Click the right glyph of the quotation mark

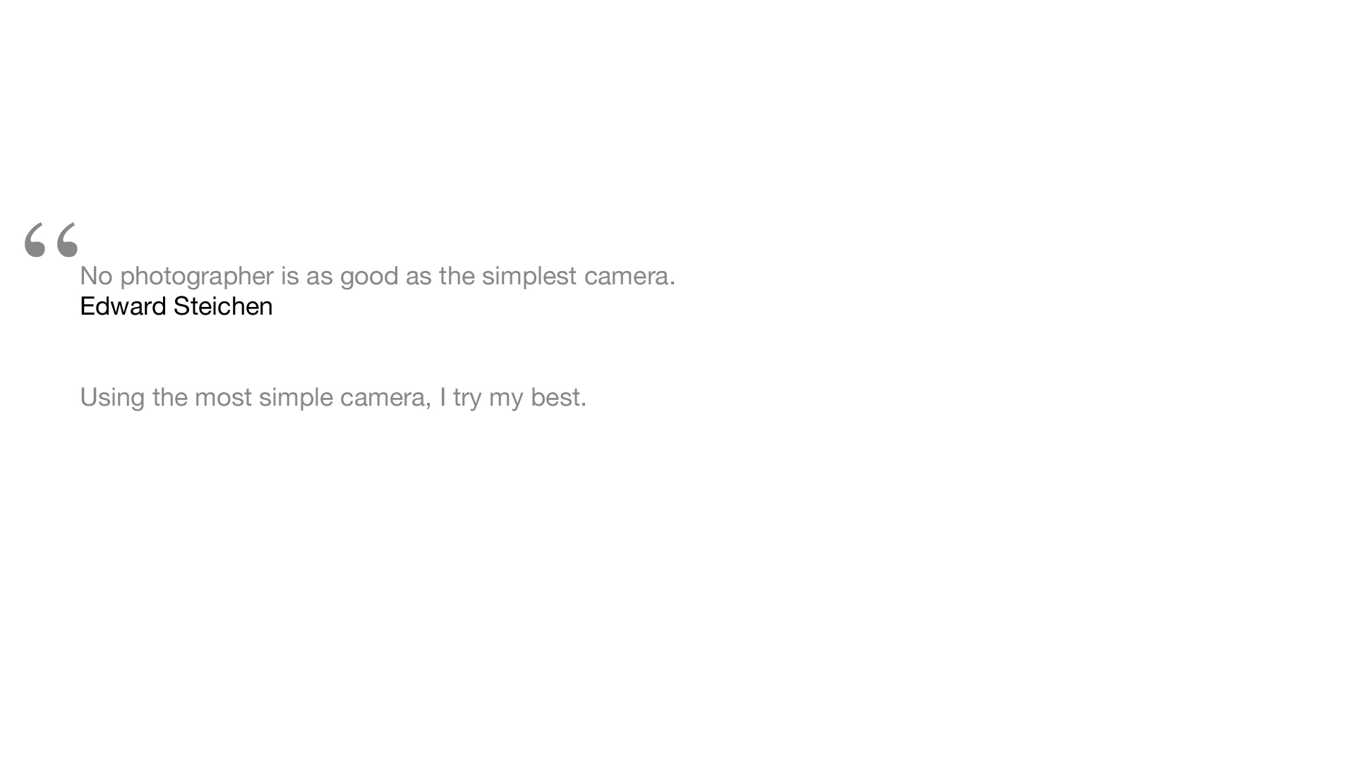(67, 239)
